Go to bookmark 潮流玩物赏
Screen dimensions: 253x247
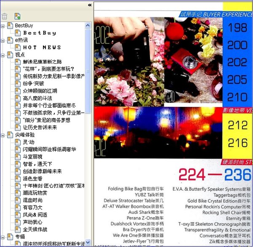(x=35, y=193)
